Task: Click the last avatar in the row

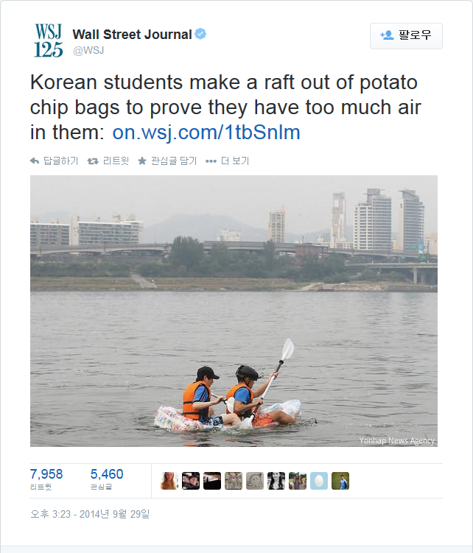Action: point(340,481)
